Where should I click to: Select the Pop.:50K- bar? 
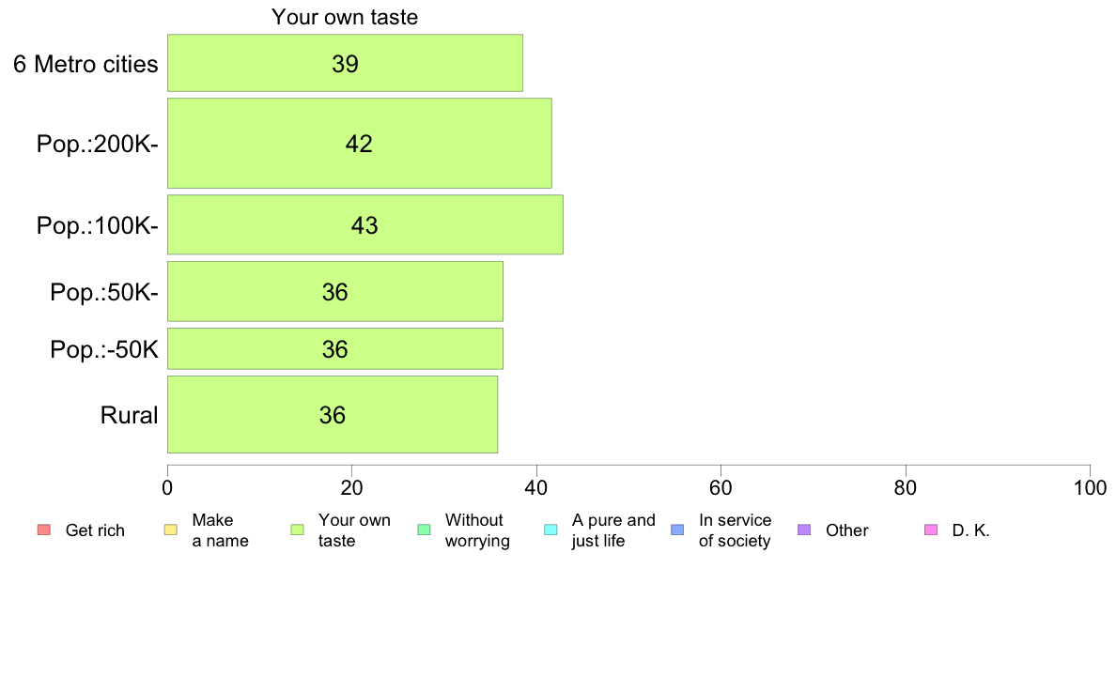[335, 292]
